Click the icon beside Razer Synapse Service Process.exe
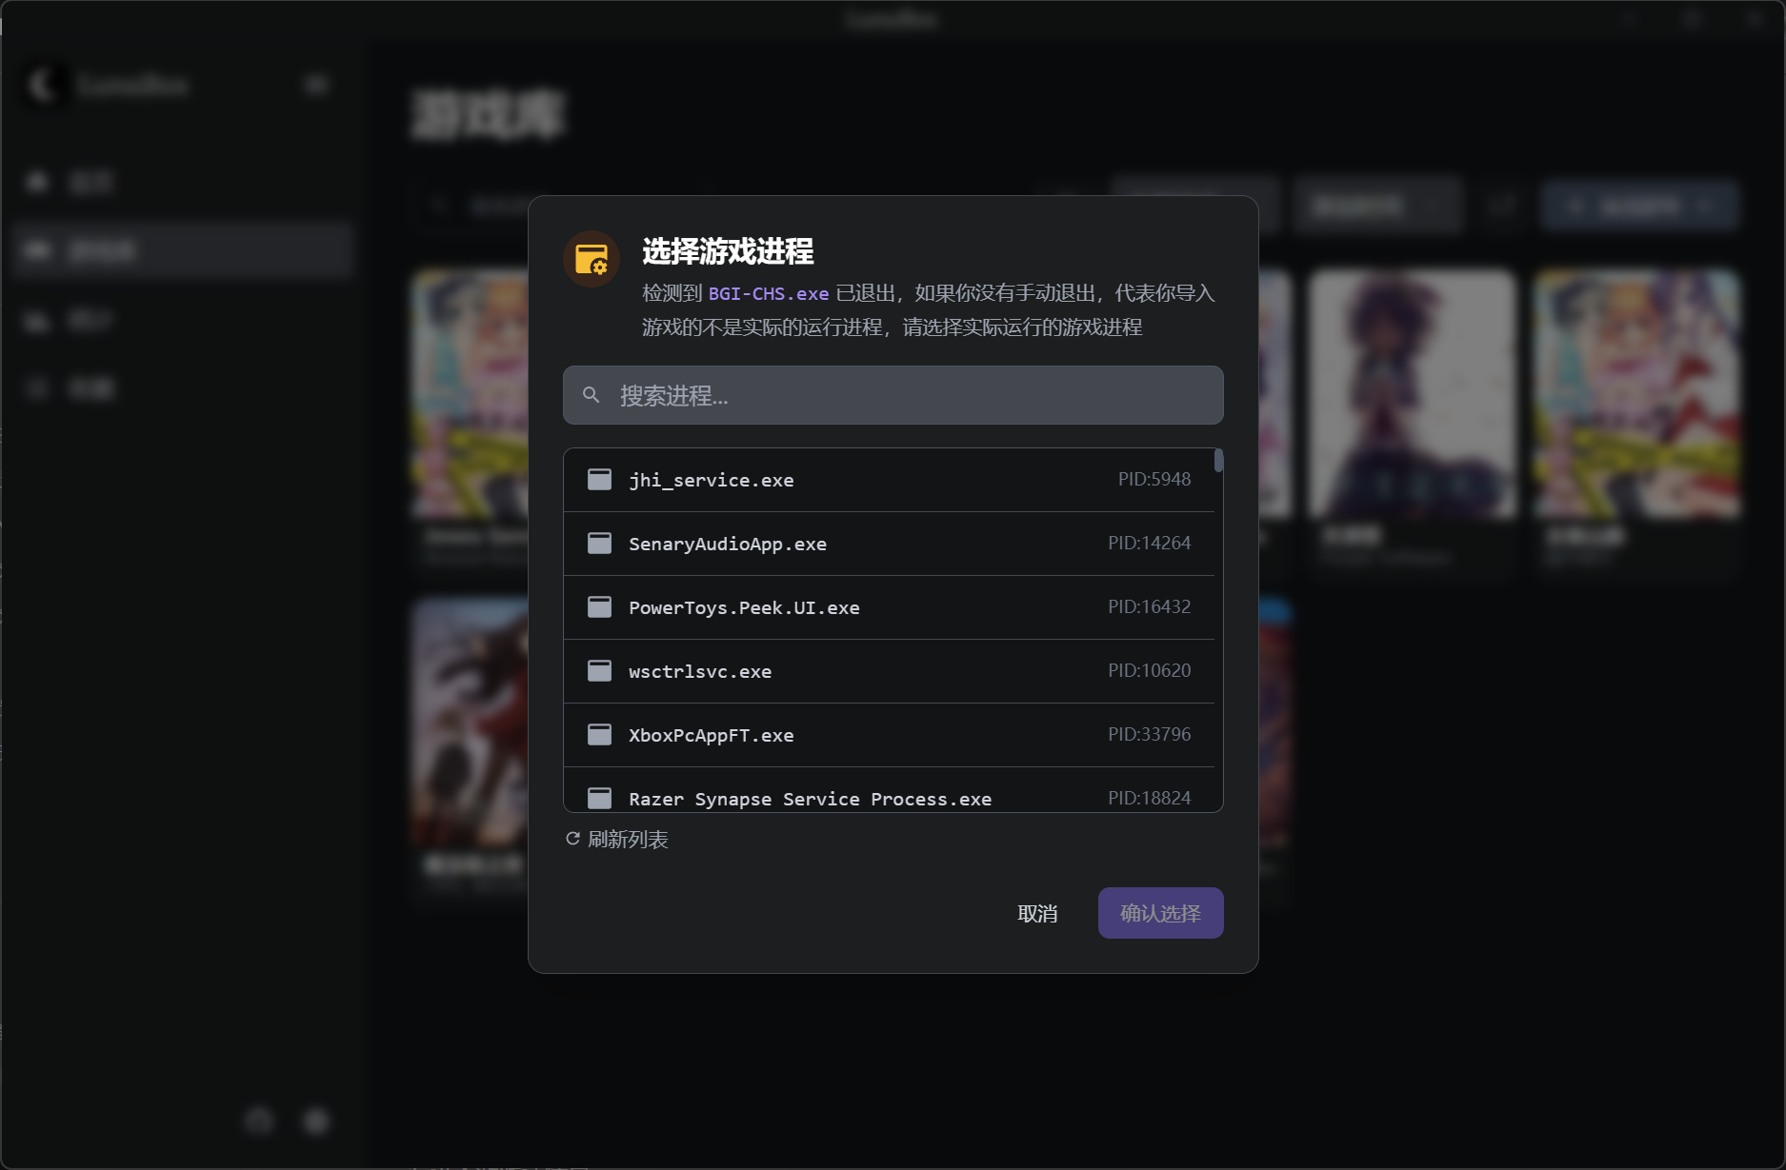Image resolution: width=1786 pixels, height=1170 pixels. click(599, 798)
